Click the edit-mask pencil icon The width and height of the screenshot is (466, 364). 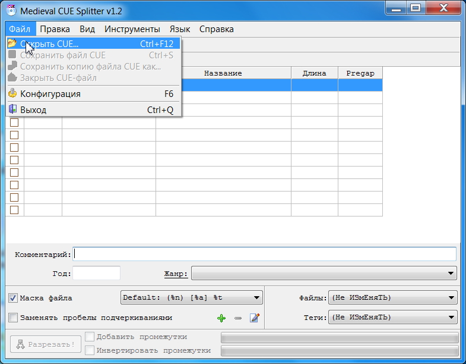255,318
